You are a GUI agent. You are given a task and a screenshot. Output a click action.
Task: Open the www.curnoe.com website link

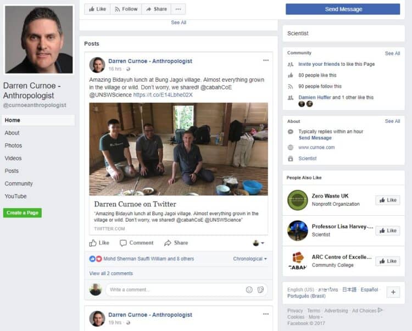coord(316,147)
